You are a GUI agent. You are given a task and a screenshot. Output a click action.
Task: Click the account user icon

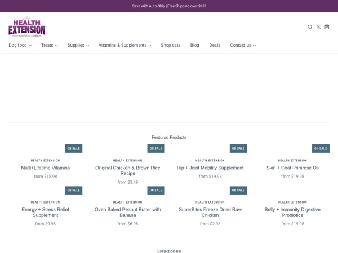coord(318,27)
